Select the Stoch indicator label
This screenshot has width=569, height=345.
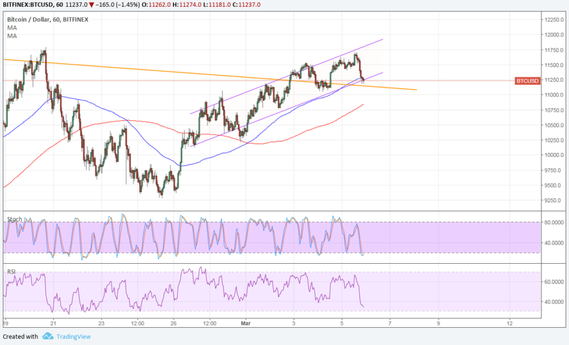14,219
